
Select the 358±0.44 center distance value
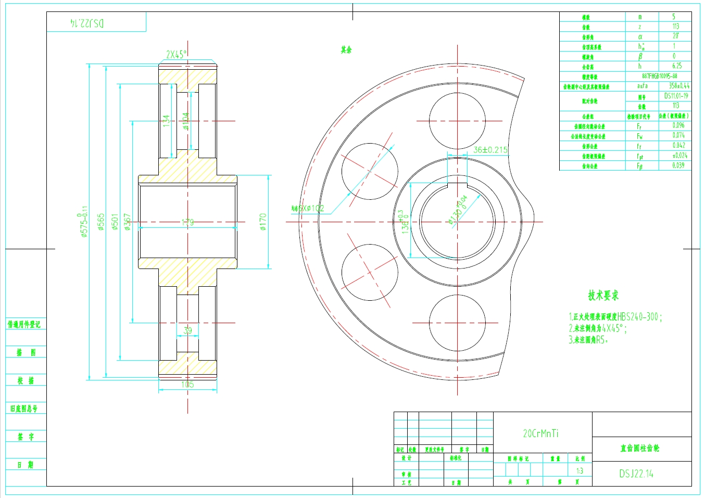679,86
